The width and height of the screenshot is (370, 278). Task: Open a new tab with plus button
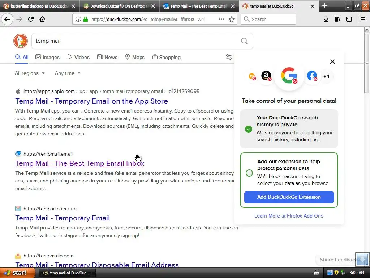point(325,6)
